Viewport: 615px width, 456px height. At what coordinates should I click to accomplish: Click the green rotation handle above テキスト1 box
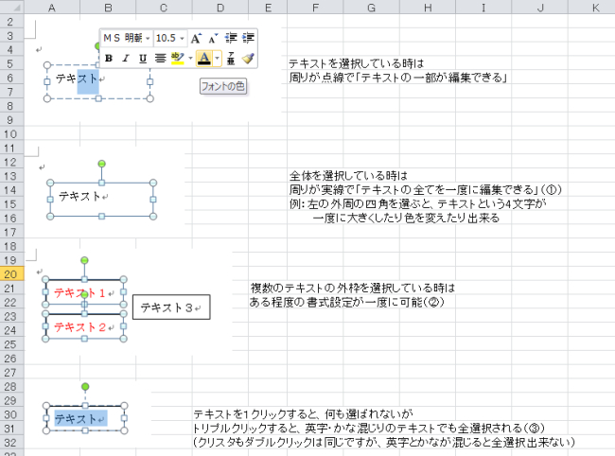coord(84,260)
